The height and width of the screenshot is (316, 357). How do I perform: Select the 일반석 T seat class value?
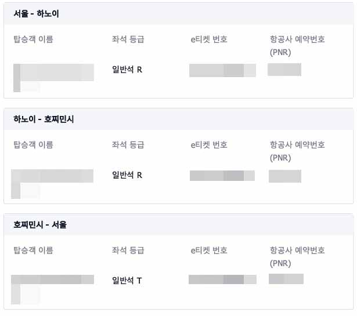(x=127, y=281)
